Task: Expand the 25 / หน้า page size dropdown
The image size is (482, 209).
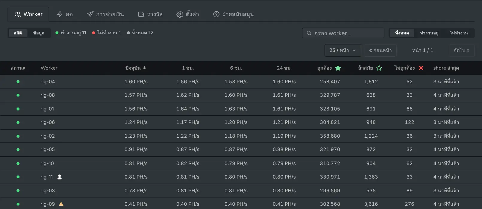Action: coord(343,50)
